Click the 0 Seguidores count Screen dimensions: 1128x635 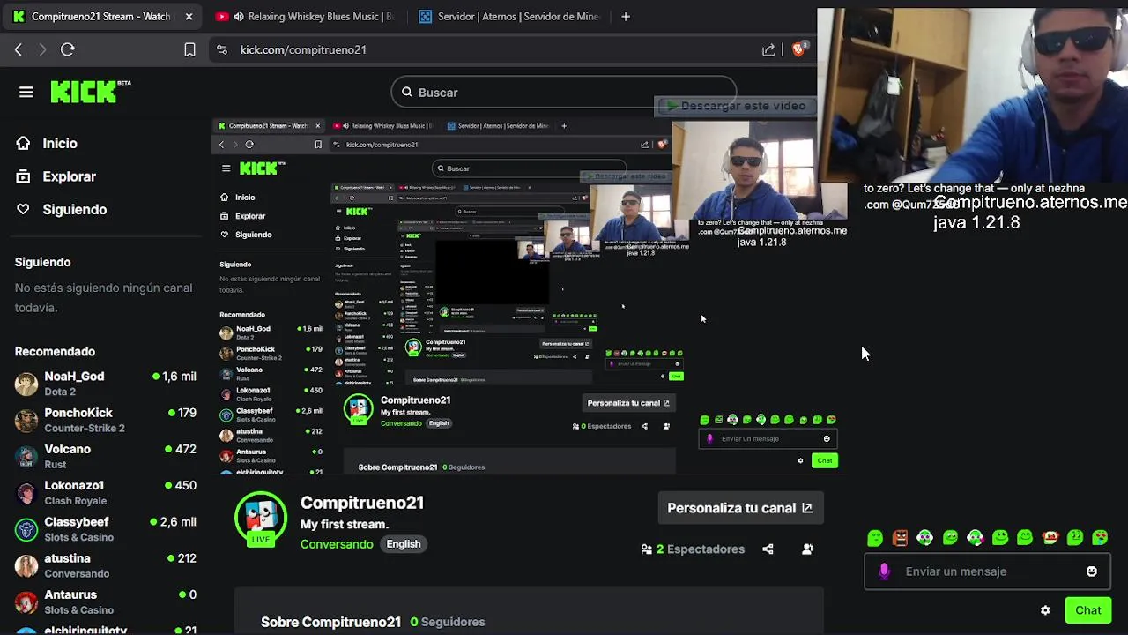[448, 622]
